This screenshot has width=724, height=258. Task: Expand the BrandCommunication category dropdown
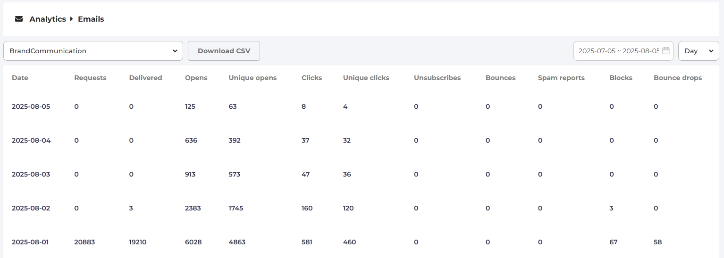coord(93,51)
